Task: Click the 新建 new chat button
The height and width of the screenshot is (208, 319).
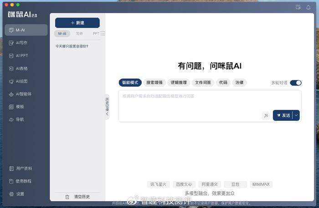Action: [x=77, y=23]
